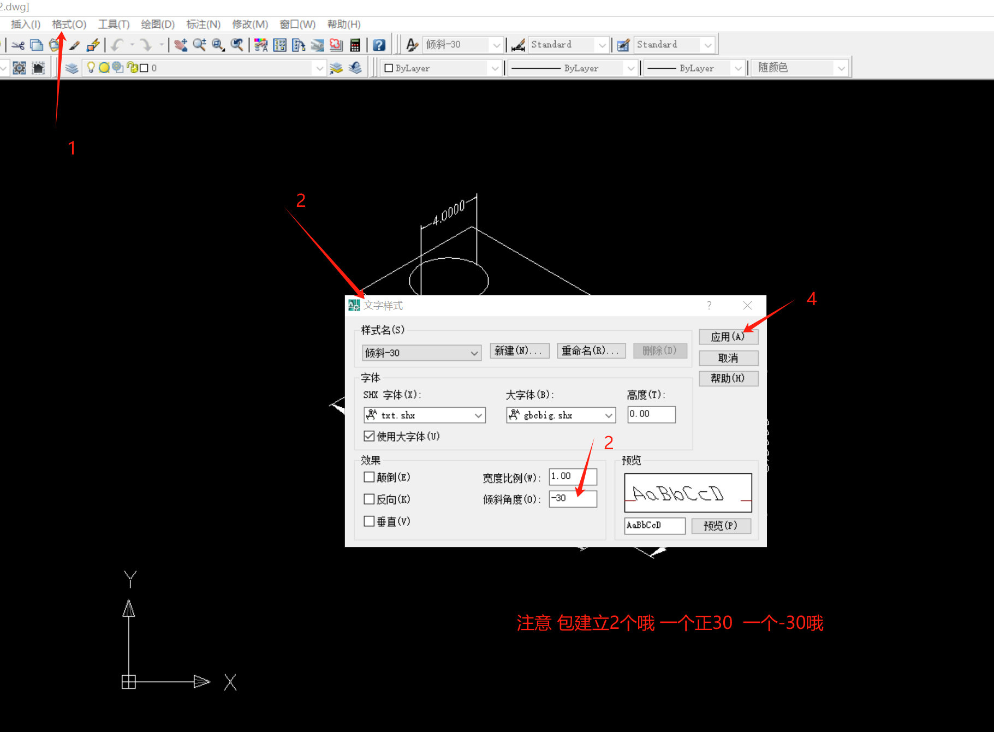Open the 标注(N) menu
This screenshot has height=732, width=994.
pos(203,25)
